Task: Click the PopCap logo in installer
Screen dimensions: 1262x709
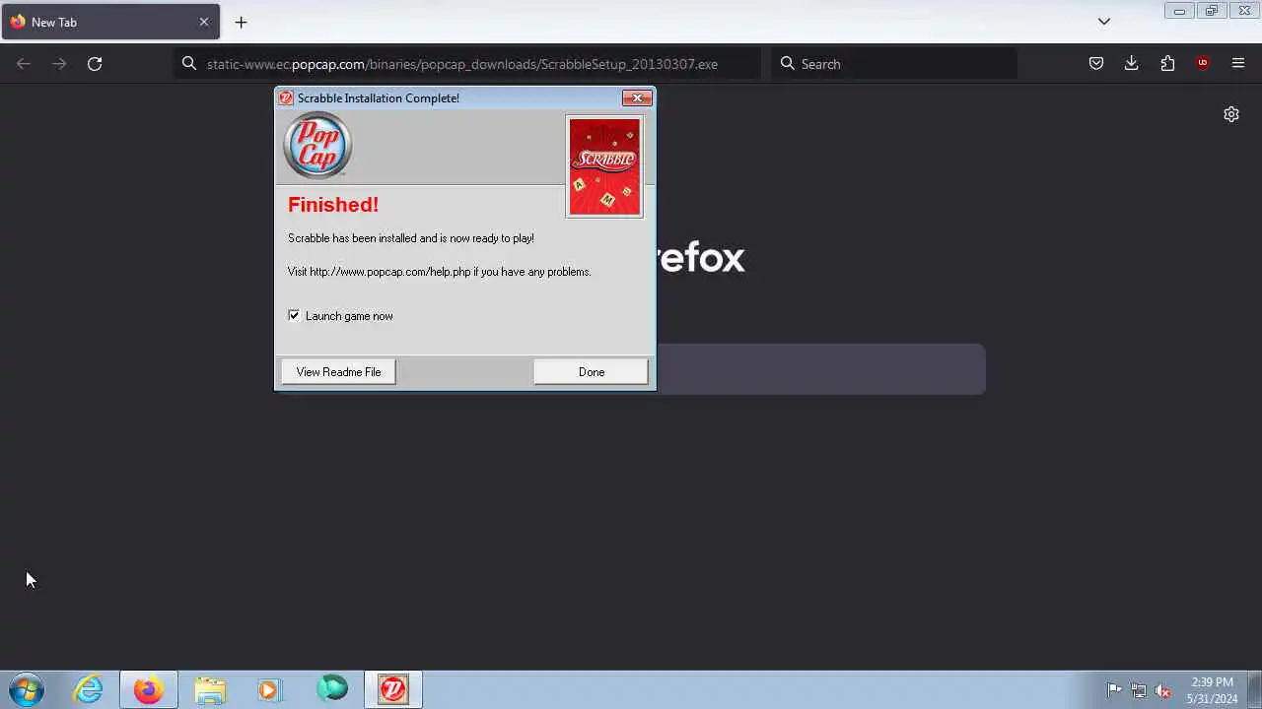Action: pyautogui.click(x=317, y=146)
